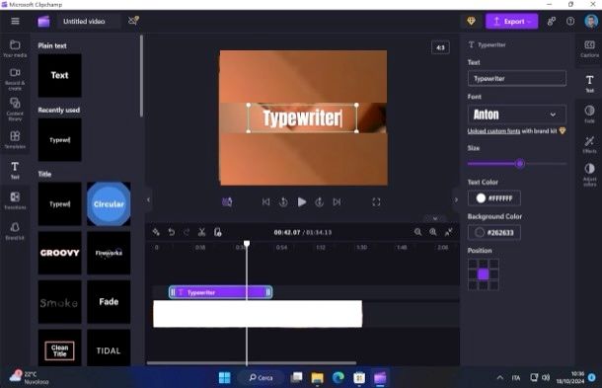The height and width of the screenshot is (388, 602).
Task: Play the video preview
Action: click(x=302, y=202)
